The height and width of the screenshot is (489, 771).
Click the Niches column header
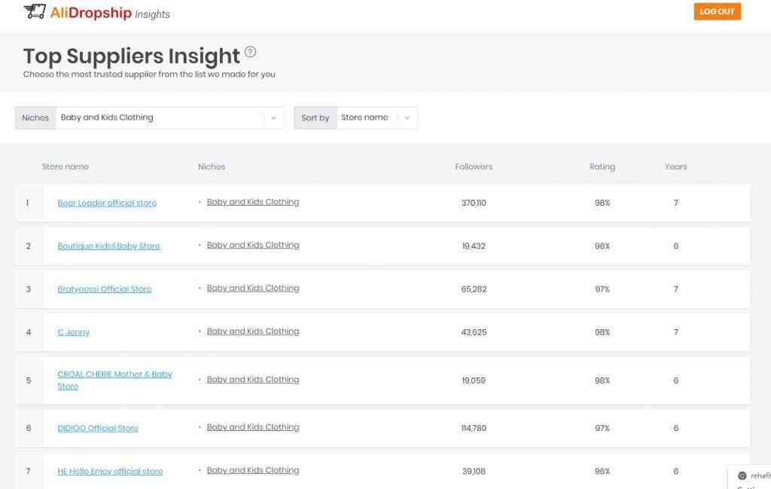(x=212, y=167)
